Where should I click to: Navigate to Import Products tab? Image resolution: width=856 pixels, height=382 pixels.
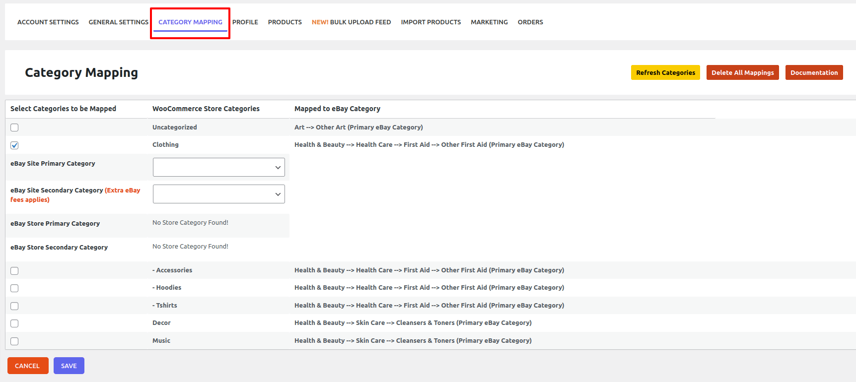pos(431,22)
